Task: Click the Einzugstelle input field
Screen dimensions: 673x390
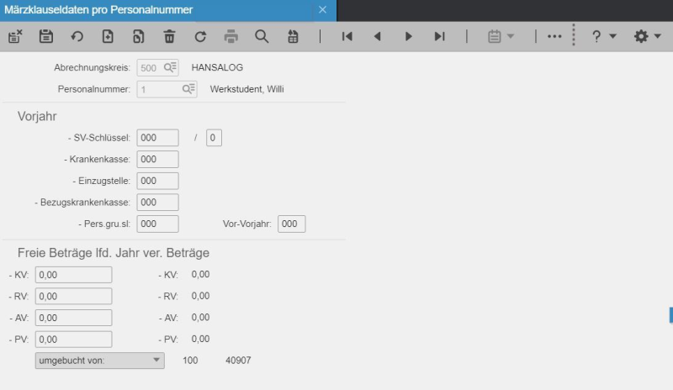Action: [x=157, y=181]
